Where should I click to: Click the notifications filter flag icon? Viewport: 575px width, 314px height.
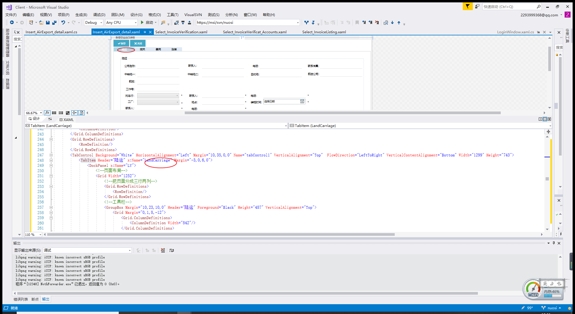[467, 6]
